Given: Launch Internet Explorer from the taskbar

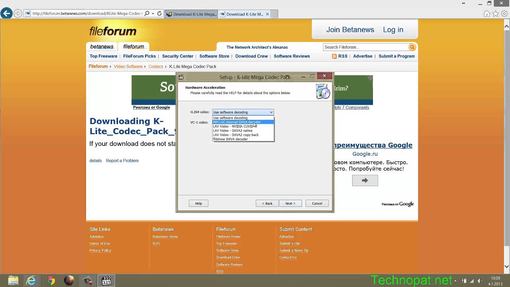Looking at the screenshot, I should tap(31, 281).
